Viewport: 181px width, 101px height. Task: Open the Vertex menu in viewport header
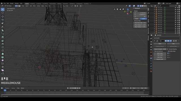38,6
